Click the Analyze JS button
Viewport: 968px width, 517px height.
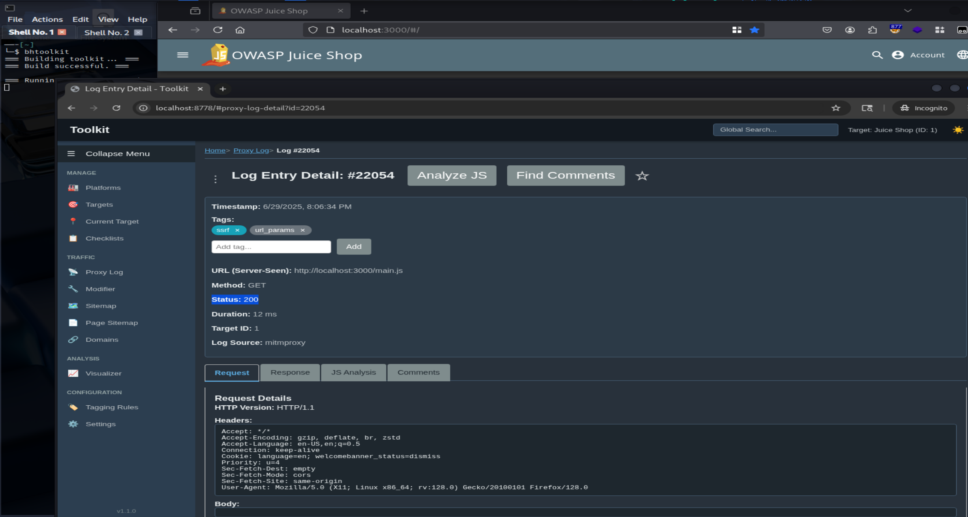click(x=451, y=175)
